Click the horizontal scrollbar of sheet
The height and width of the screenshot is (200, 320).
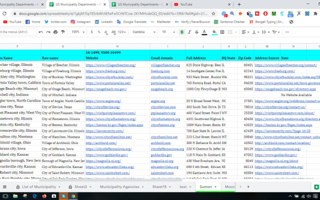111,180
